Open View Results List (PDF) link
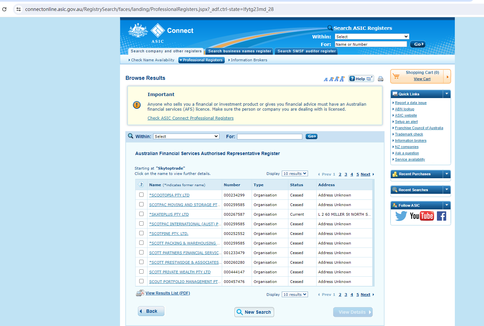Viewport: 484px width, 326px height. click(167, 293)
